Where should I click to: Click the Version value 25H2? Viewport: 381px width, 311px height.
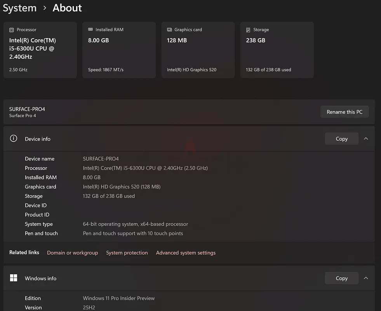point(89,308)
